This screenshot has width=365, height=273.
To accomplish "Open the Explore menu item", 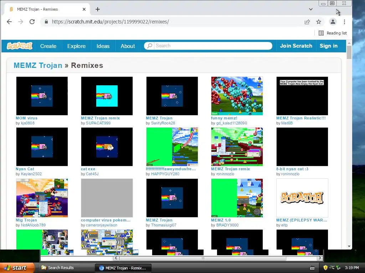I will coord(76,46).
